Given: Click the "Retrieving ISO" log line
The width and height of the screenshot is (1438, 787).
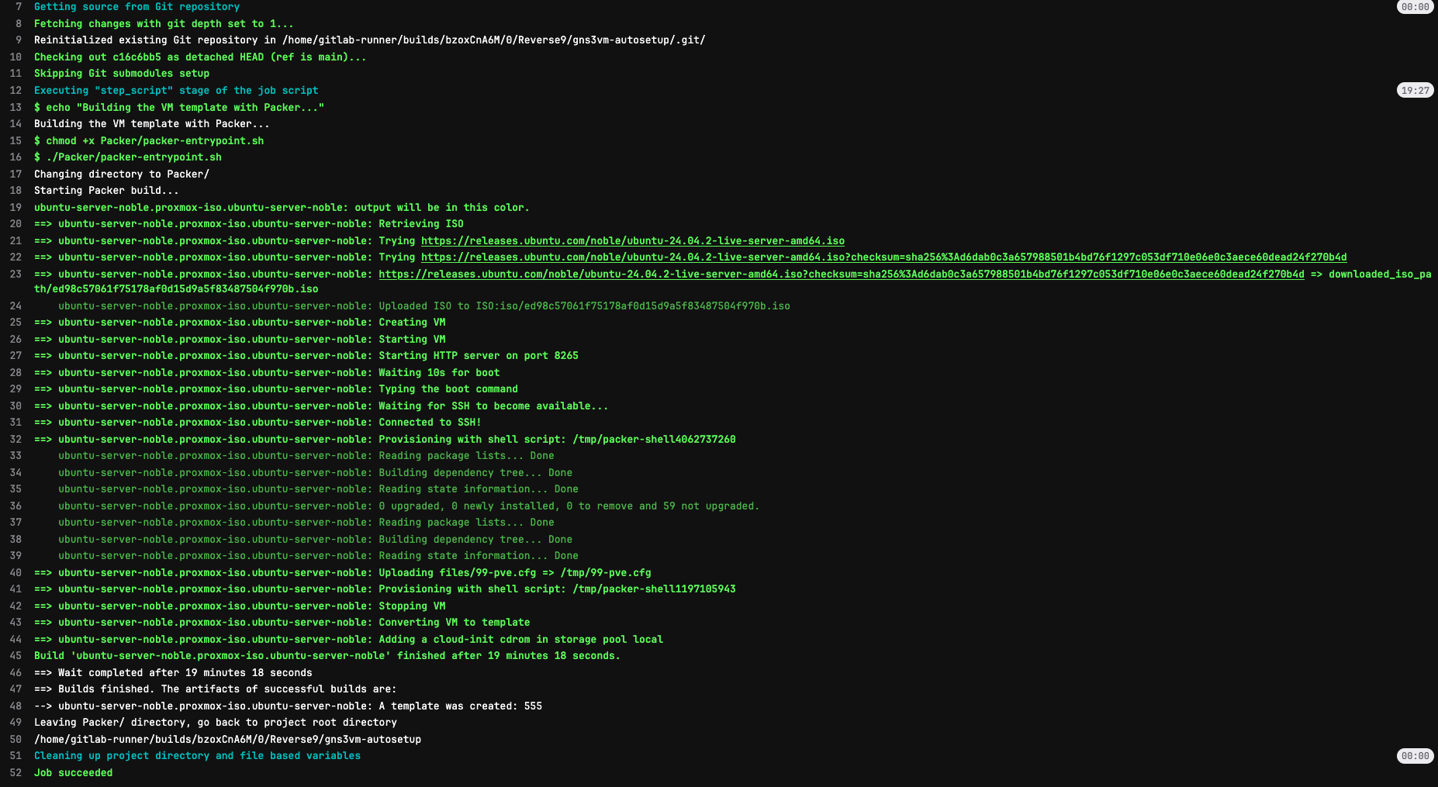Looking at the screenshot, I should point(249,224).
